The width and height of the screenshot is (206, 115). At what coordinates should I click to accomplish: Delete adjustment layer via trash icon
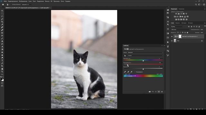(162, 92)
